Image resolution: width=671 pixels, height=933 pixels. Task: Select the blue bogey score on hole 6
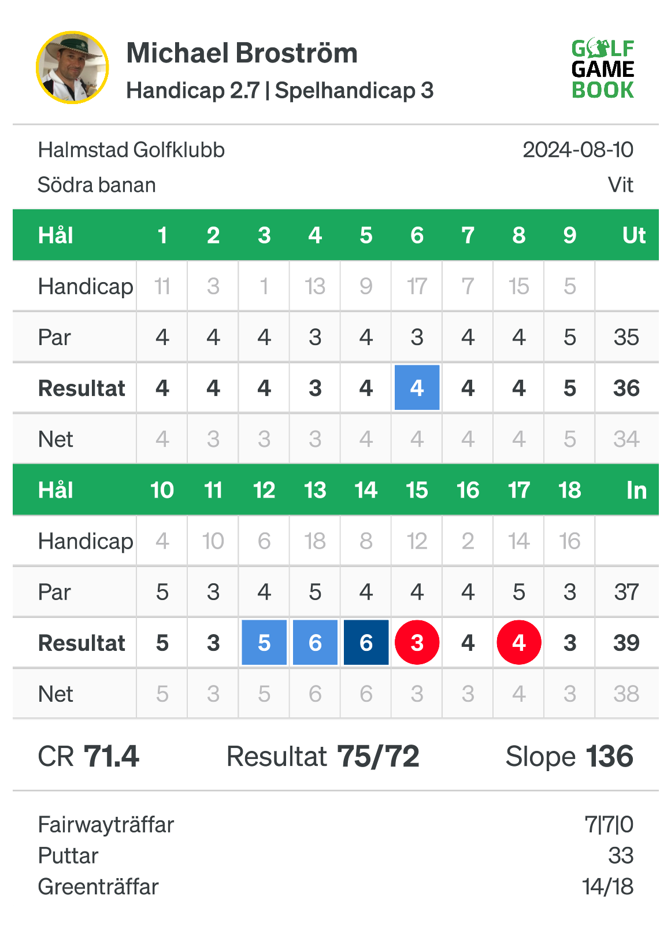[x=417, y=387]
